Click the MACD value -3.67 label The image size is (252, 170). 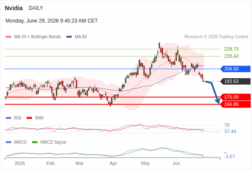[229, 156]
